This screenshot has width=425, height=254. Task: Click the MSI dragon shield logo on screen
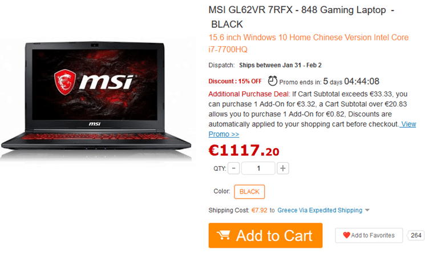pyautogui.click(x=65, y=82)
